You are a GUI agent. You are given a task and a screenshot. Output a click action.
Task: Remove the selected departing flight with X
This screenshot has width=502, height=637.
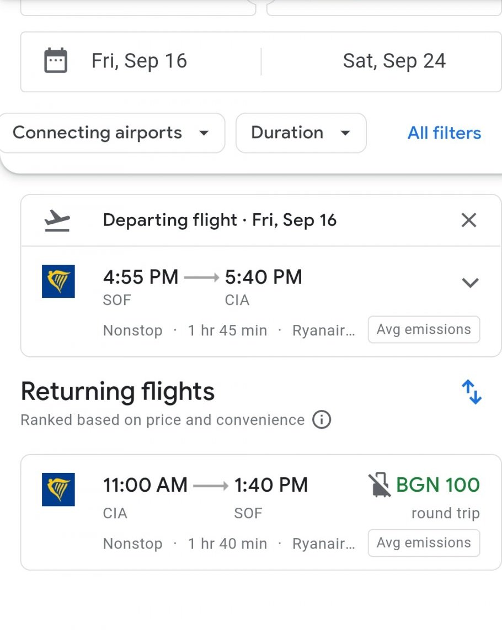pyautogui.click(x=469, y=220)
